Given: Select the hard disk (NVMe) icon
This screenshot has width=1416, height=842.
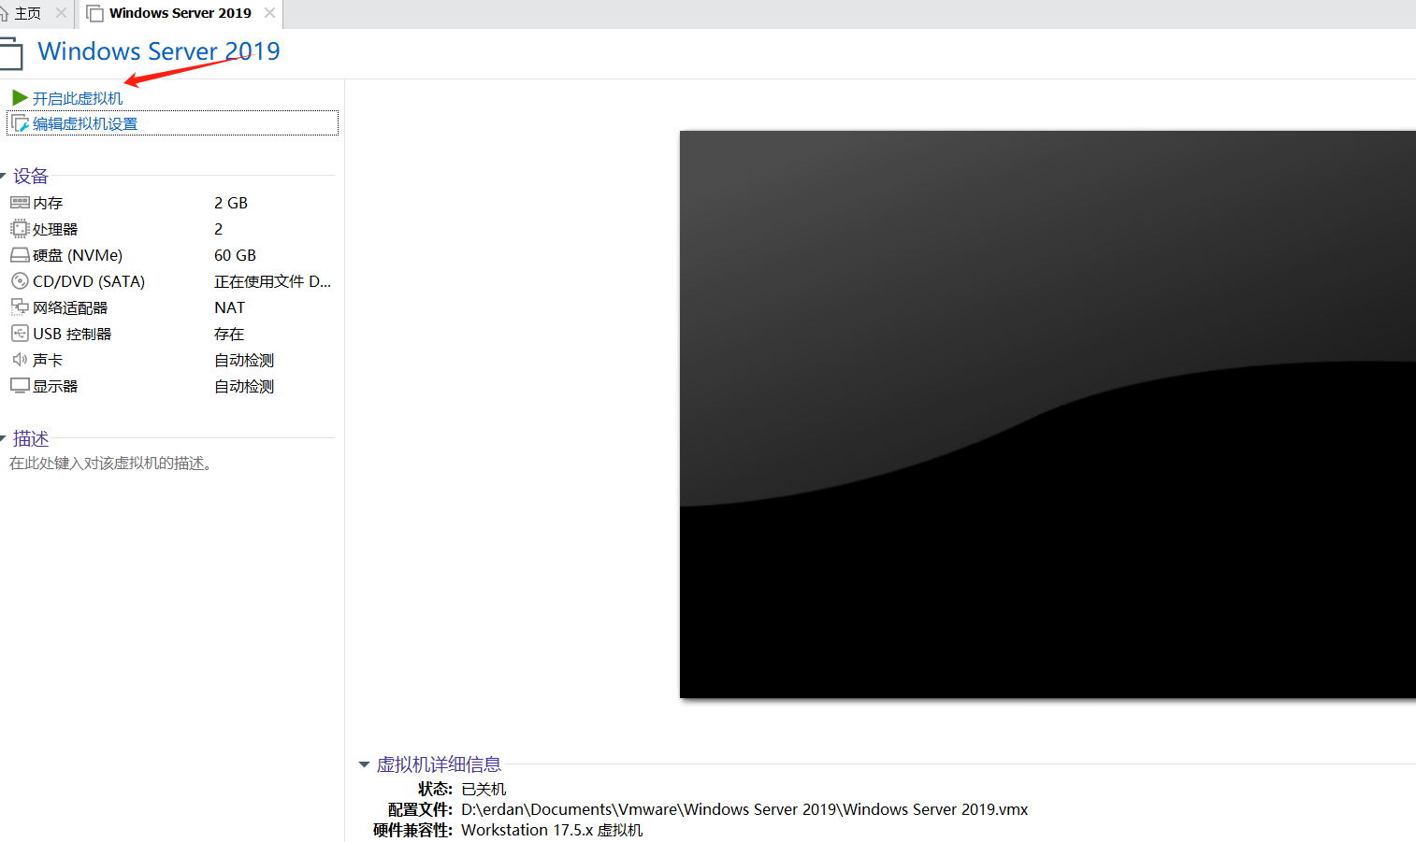Looking at the screenshot, I should coord(20,255).
